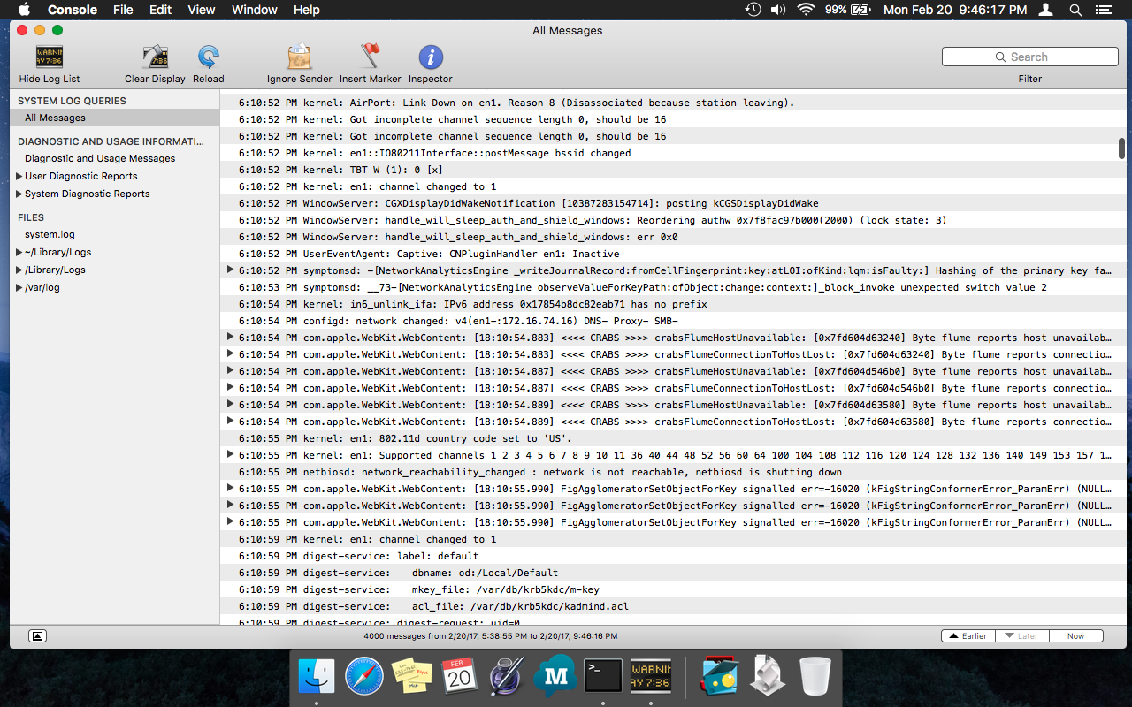Click the Later button
The image size is (1132, 707).
tap(1022, 635)
